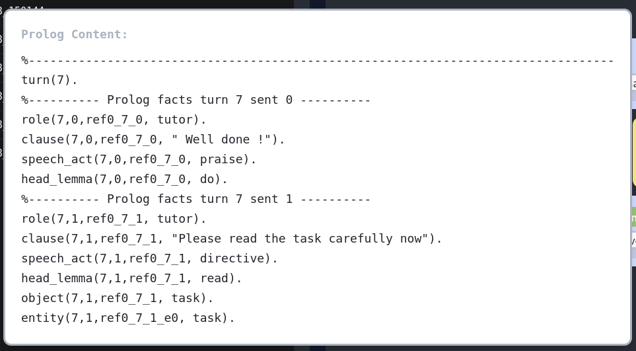636x351 pixels.
Task: Select the turn(7). fact line
Action: coord(50,81)
